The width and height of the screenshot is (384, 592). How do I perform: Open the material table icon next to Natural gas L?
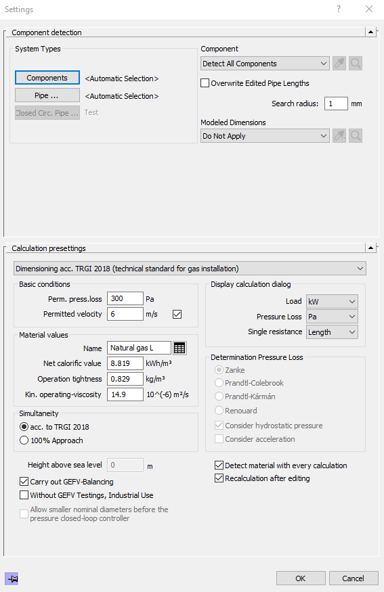(x=179, y=348)
